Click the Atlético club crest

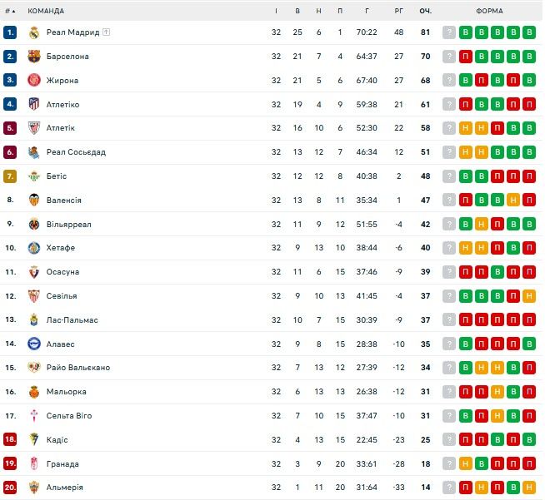[34, 104]
